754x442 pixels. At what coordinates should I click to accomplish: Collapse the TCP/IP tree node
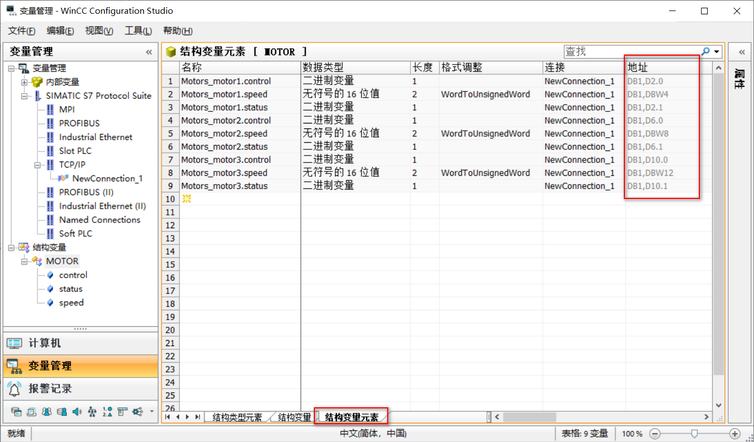point(38,164)
